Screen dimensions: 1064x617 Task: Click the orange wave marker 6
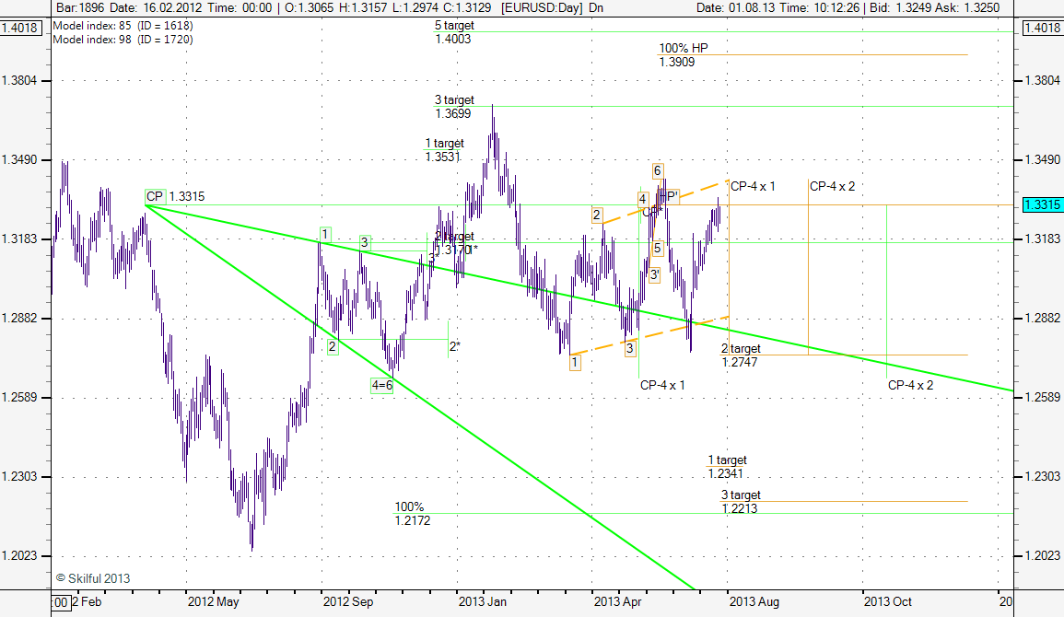point(657,170)
